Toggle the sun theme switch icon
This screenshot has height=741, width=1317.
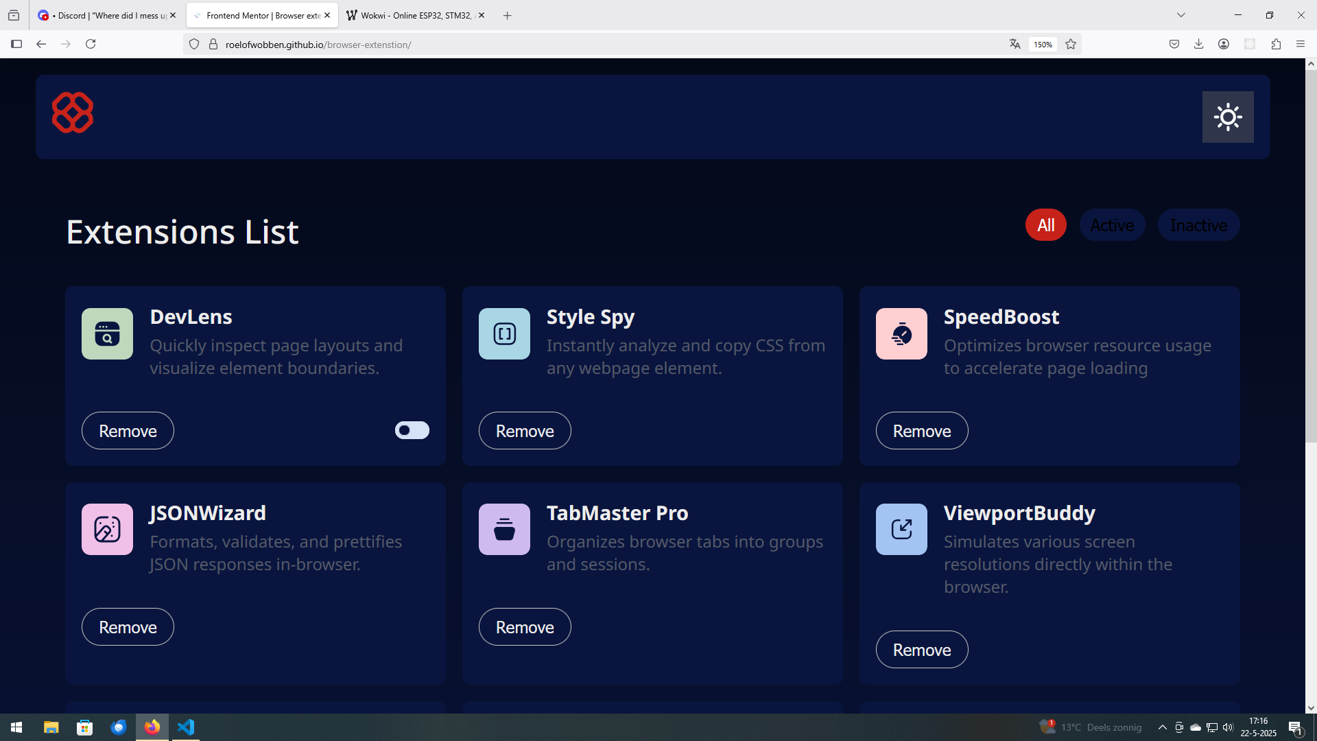point(1227,117)
